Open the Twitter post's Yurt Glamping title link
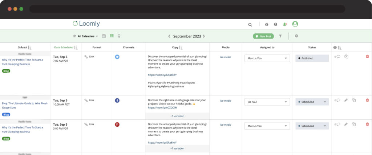Viewport: 372px width, 155px height. point(23,62)
